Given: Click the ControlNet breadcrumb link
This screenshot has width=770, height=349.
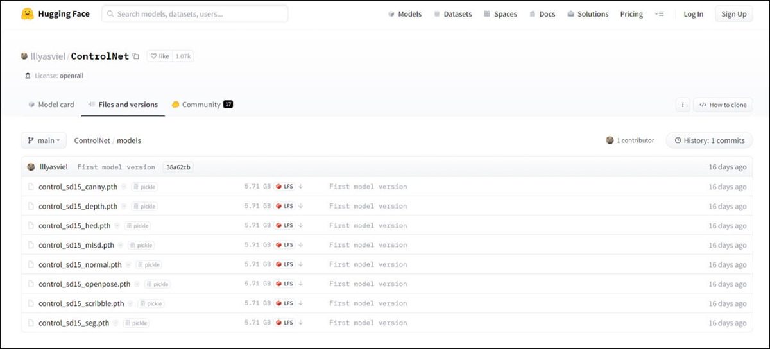Looking at the screenshot, I should pos(92,140).
